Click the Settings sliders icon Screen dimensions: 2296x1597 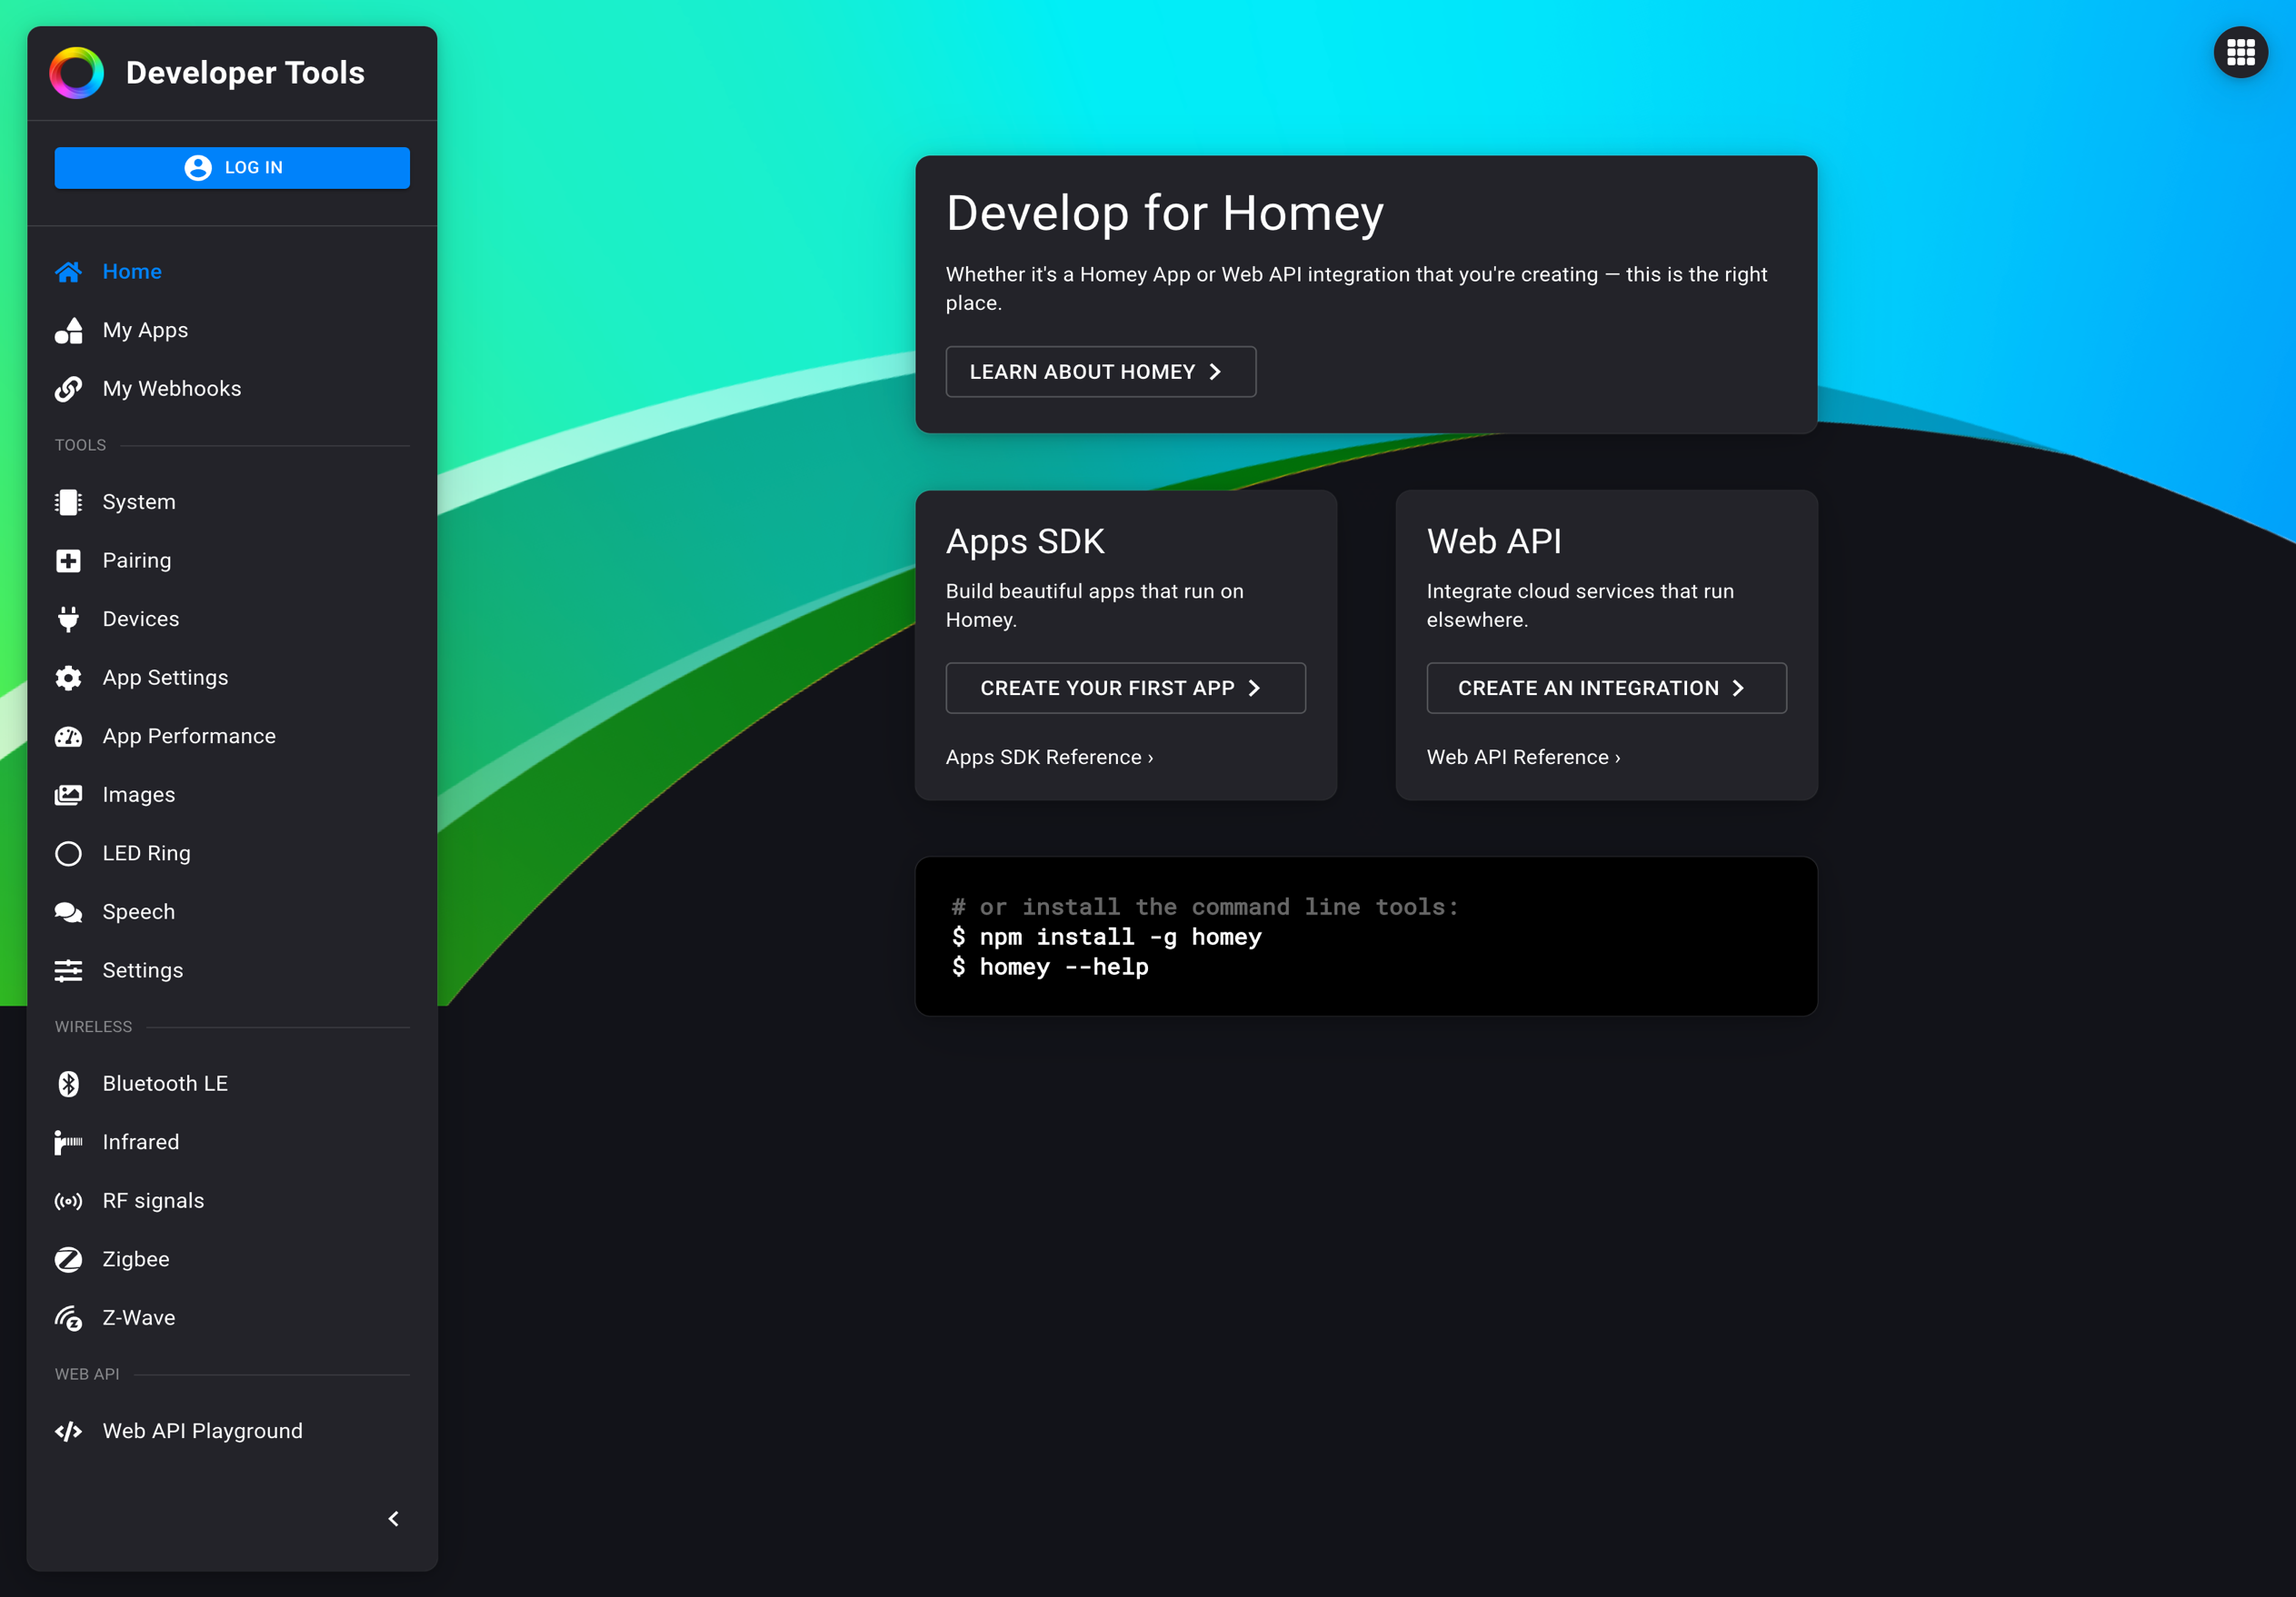(x=68, y=970)
